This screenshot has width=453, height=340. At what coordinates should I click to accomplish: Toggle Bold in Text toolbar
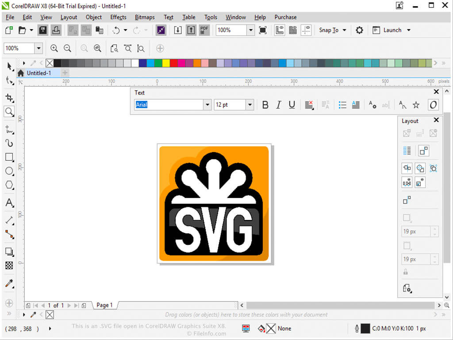click(265, 104)
